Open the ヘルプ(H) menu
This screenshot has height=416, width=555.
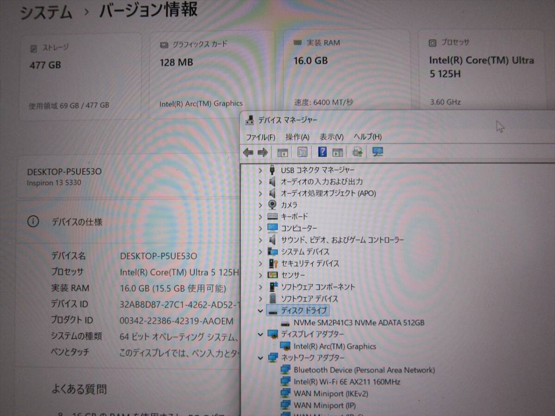pos(368,137)
